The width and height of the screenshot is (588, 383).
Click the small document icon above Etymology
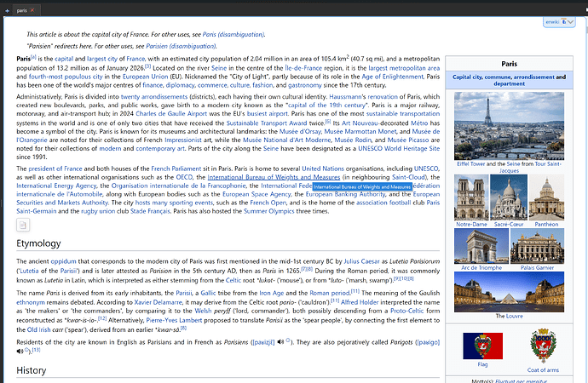click(23, 225)
